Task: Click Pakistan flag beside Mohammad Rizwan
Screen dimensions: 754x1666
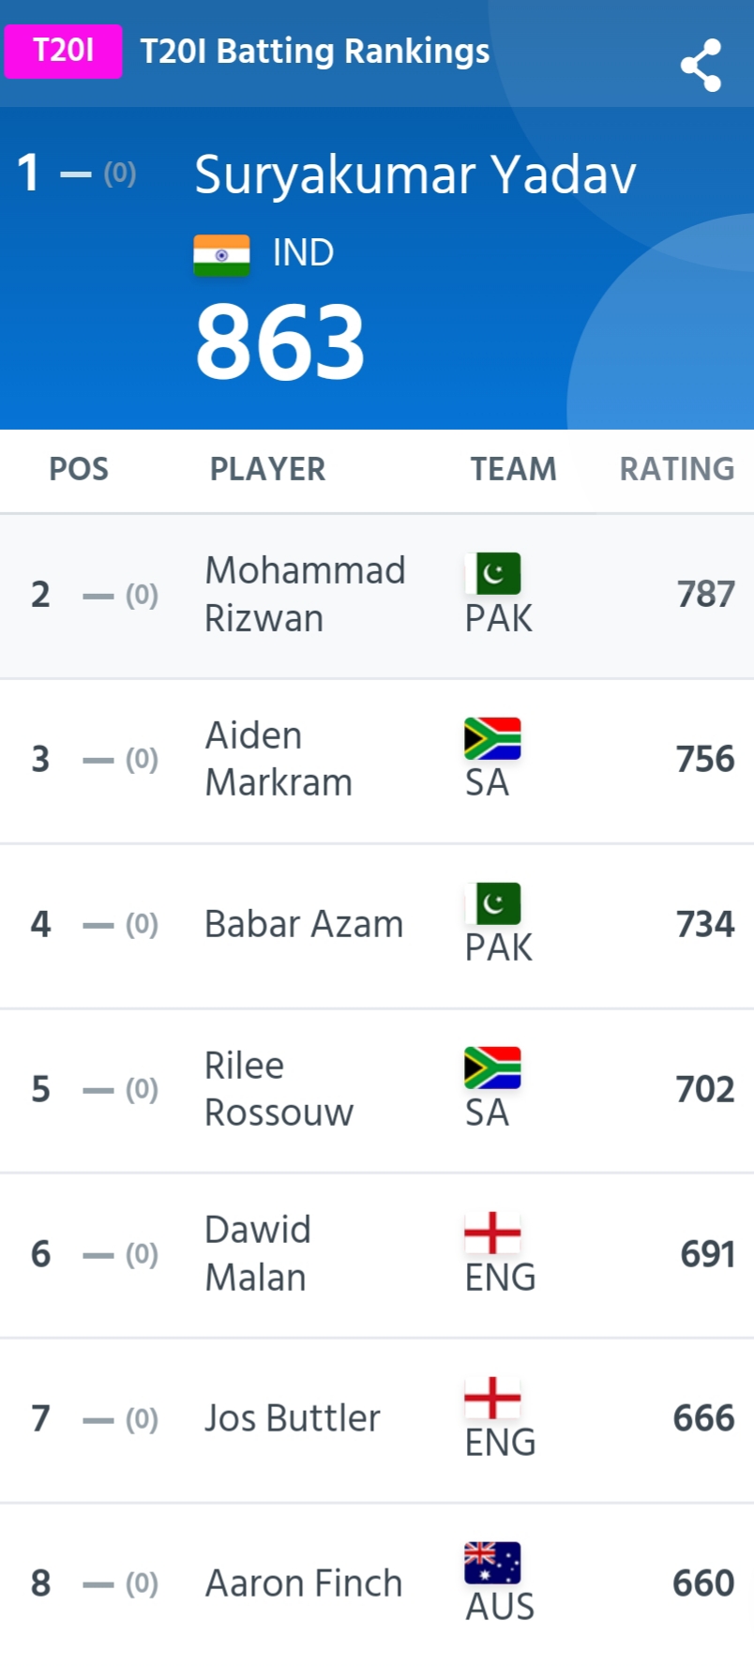Action: click(x=492, y=573)
